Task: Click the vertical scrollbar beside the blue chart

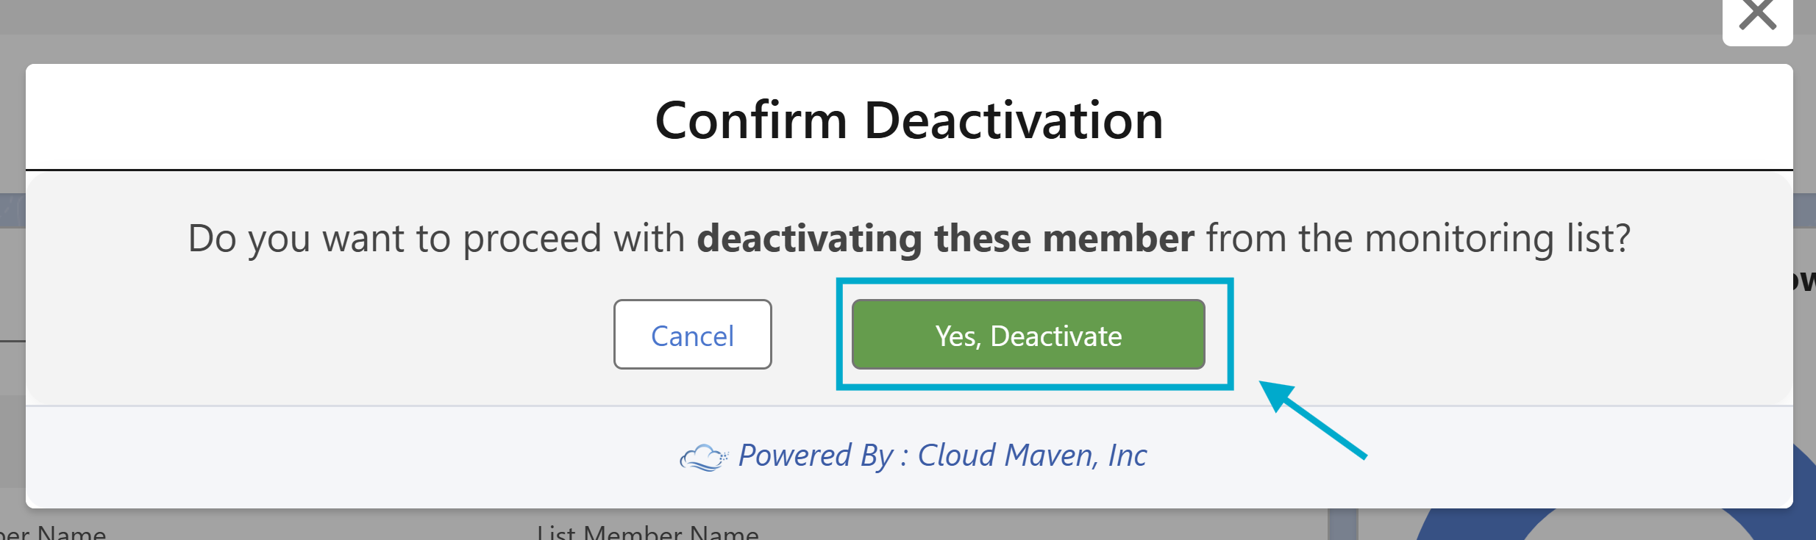Action: coord(1343,524)
